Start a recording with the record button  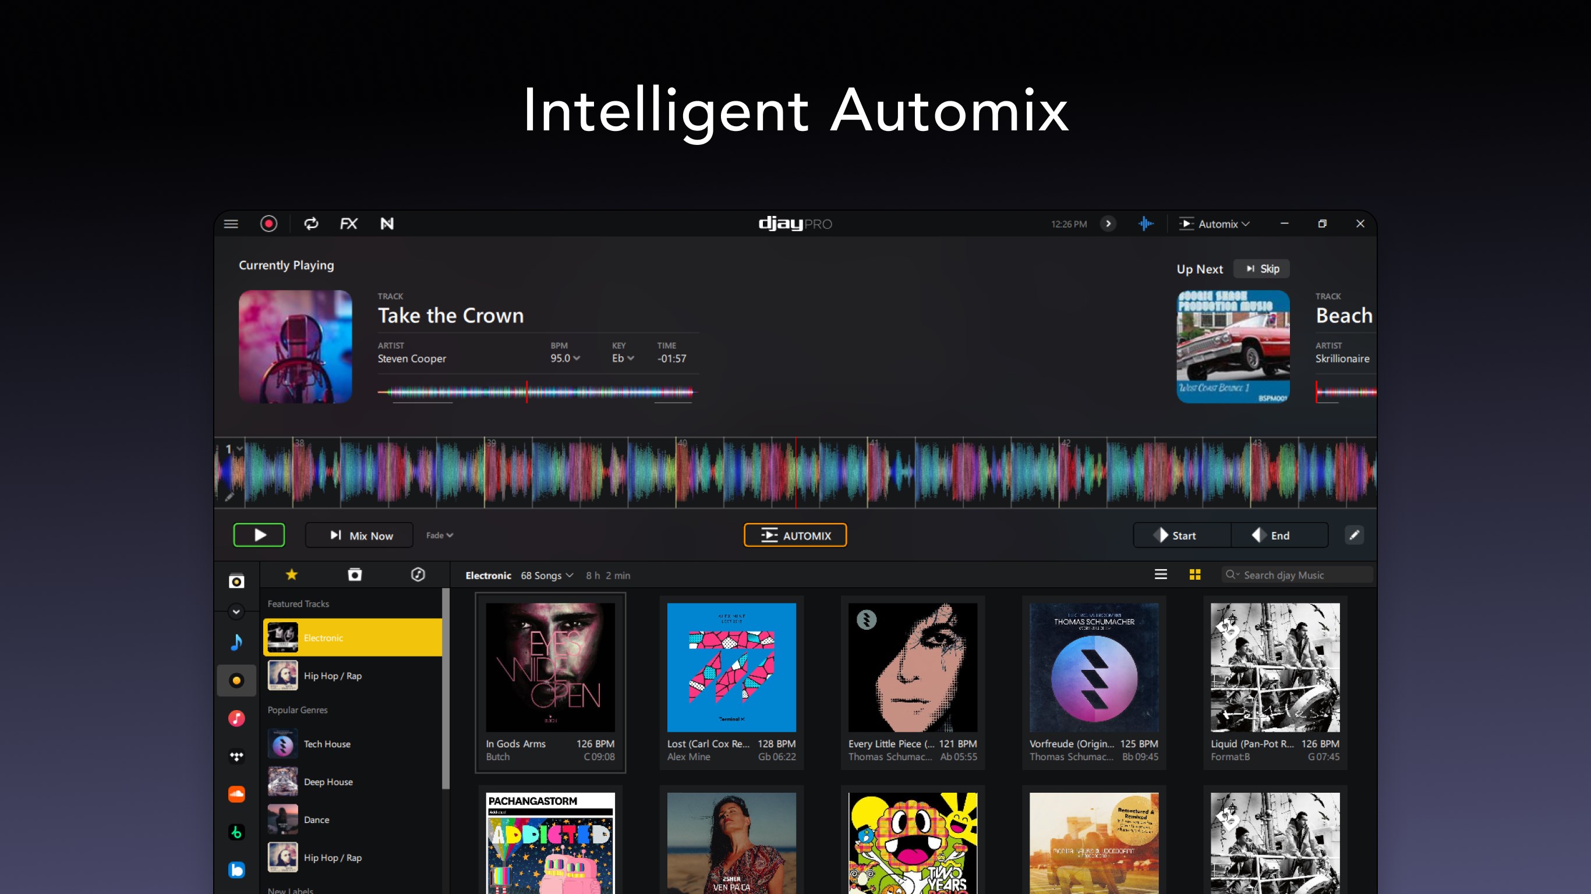(269, 223)
